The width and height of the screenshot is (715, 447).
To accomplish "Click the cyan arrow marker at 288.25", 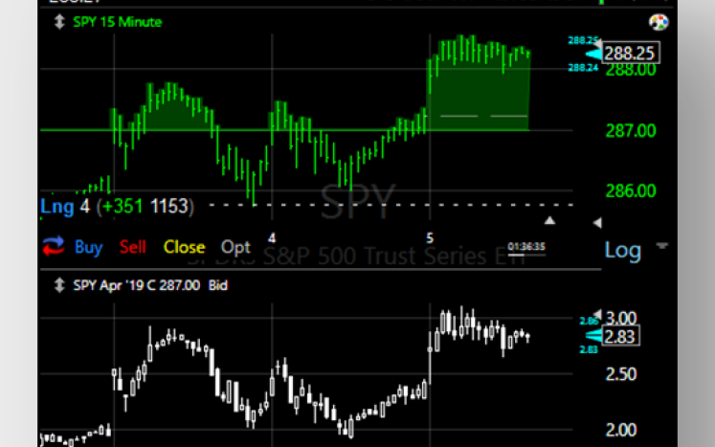I will 593,55.
